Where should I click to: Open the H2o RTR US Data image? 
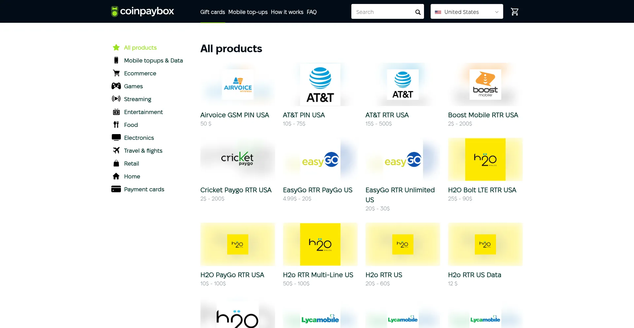tap(485, 244)
